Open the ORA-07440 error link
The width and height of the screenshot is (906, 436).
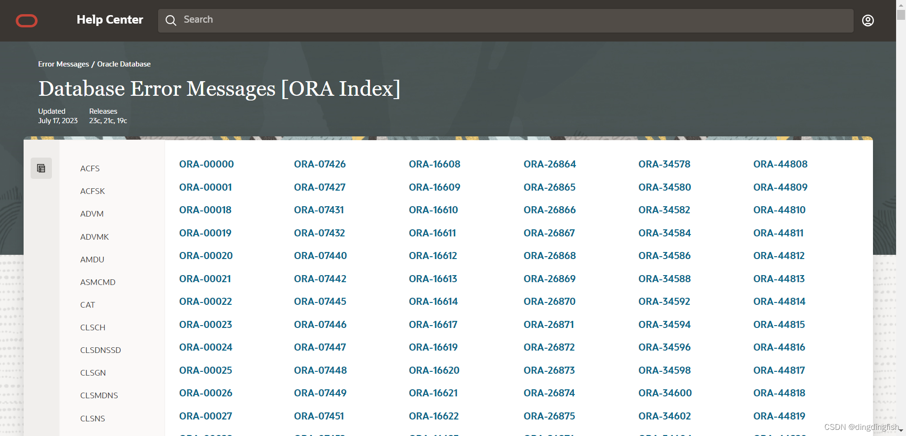[320, 256]
